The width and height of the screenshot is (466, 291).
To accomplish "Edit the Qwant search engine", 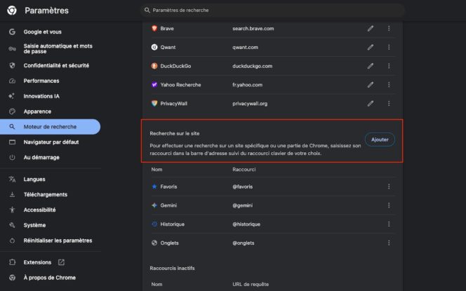I will [371, 47].
